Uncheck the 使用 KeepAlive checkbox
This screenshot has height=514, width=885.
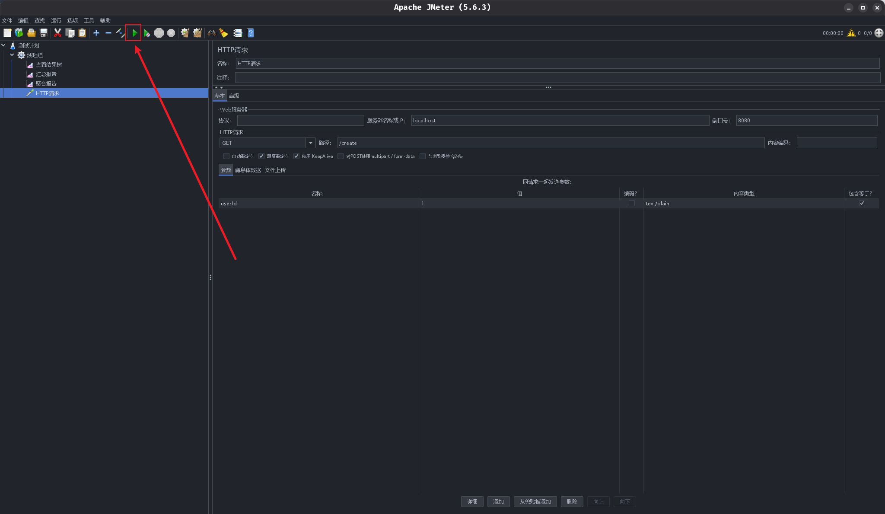click(x=296, y=156)
